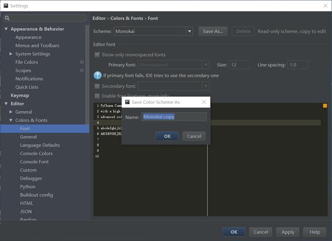Open Quick Lists settings

(26, 87)
